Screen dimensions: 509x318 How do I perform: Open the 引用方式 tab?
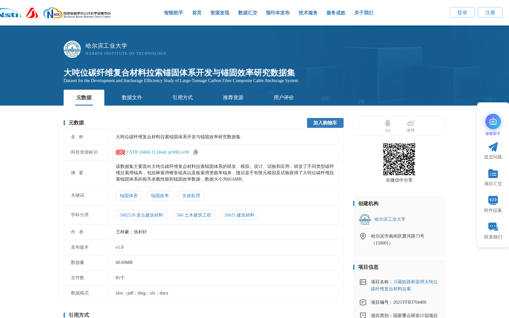183,98
